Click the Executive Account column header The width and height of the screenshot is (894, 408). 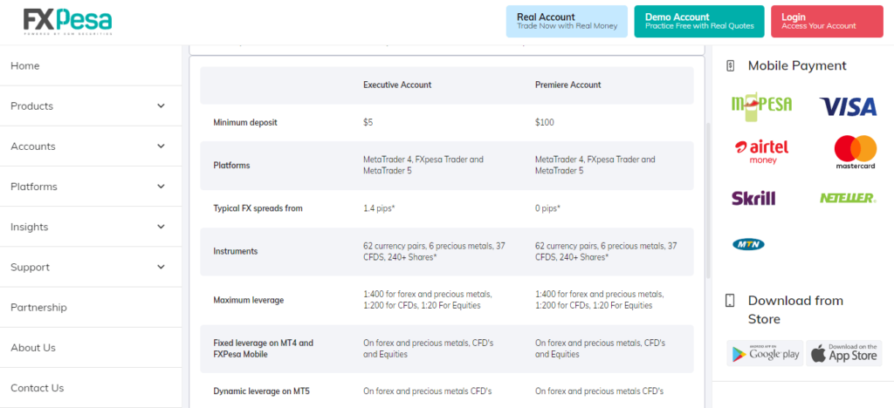(397, 85)
